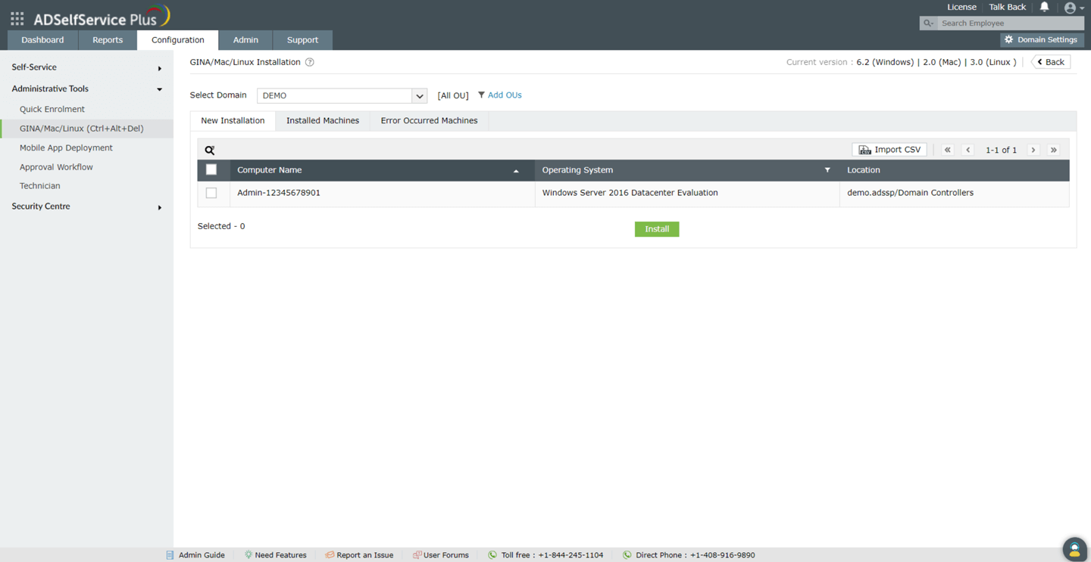Open the apps grid launcher icon
This screenshot has width=1091, height=562.
coord(17,18)
